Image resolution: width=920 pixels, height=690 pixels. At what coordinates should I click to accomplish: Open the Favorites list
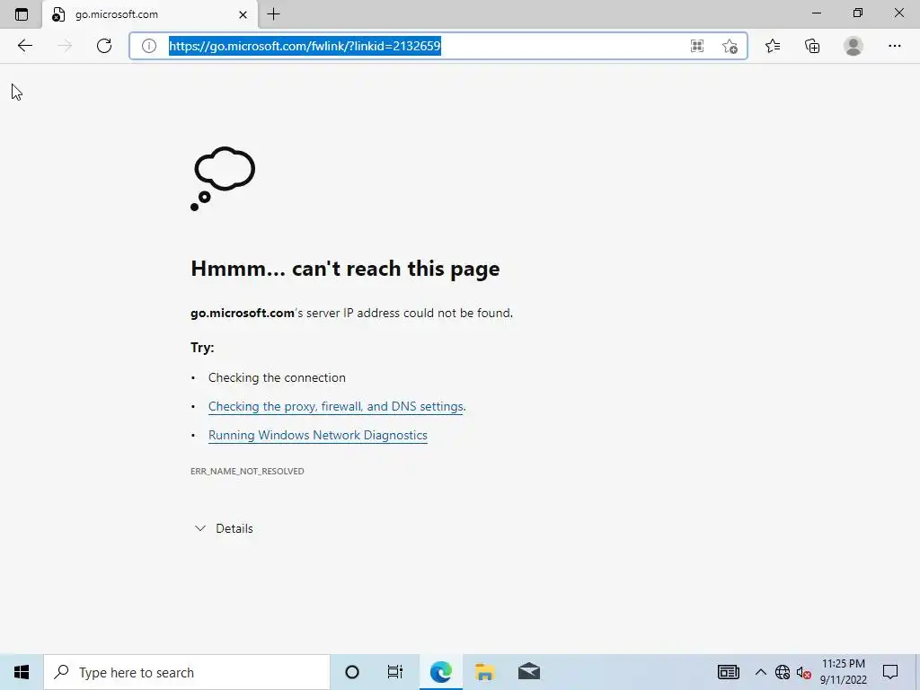pos(773,46)
